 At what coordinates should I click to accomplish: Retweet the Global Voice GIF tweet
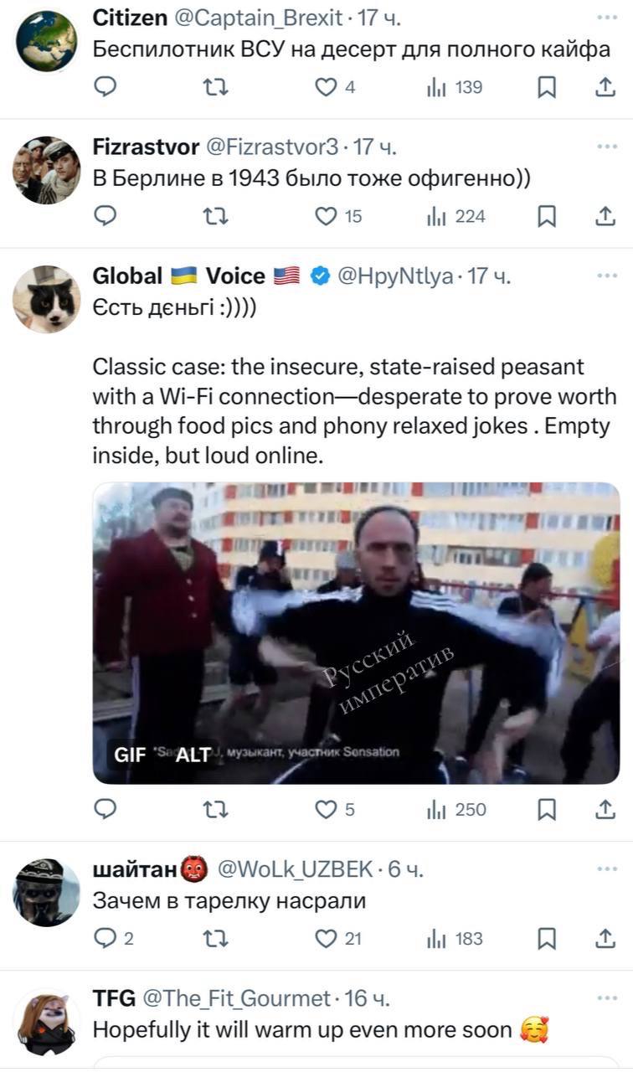[215, 809]
